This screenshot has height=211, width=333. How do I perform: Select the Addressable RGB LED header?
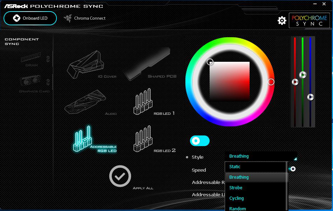point(95,139)
